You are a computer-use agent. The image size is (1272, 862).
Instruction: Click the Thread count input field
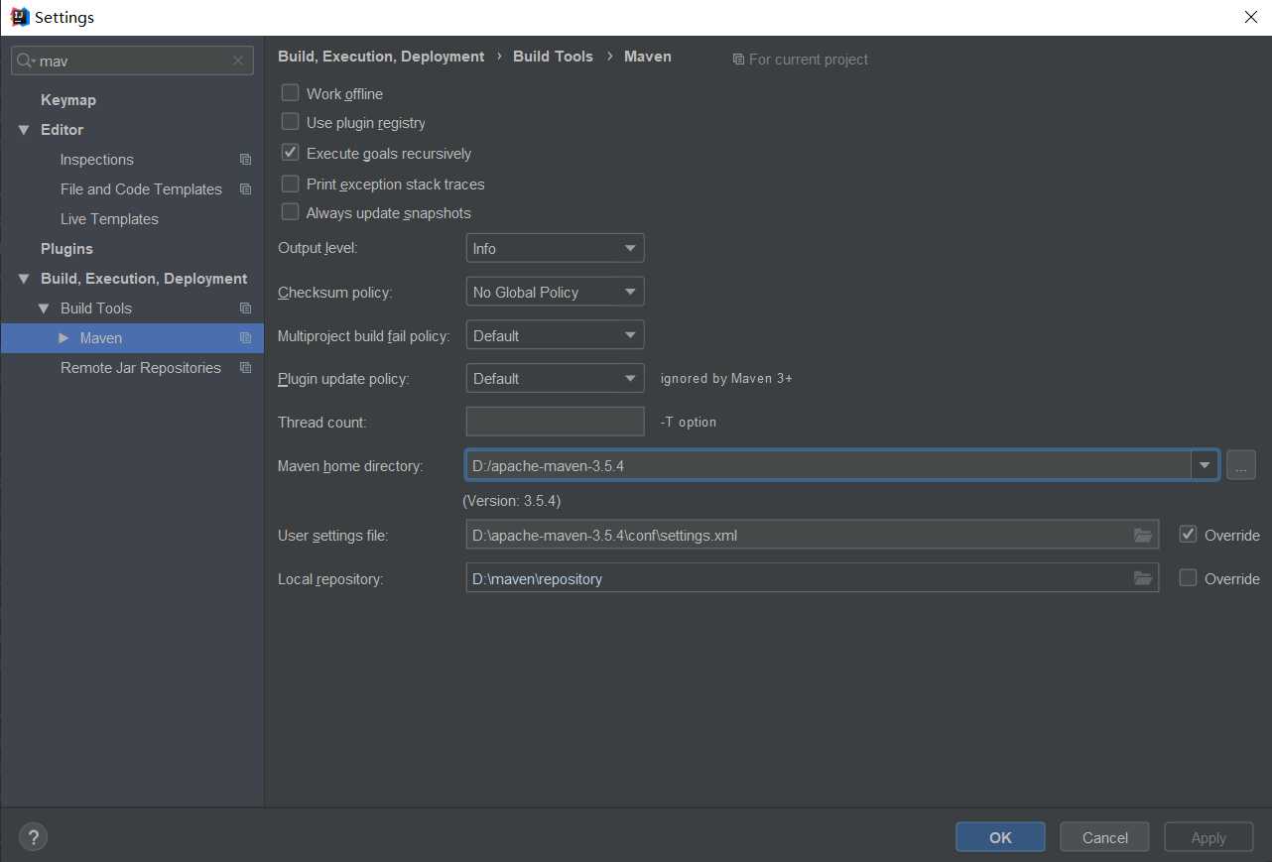[x=555, y=422]
